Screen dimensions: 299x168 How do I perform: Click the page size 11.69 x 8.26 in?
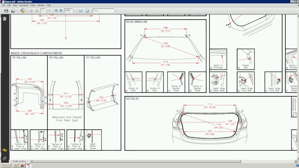tap(19, 161)
